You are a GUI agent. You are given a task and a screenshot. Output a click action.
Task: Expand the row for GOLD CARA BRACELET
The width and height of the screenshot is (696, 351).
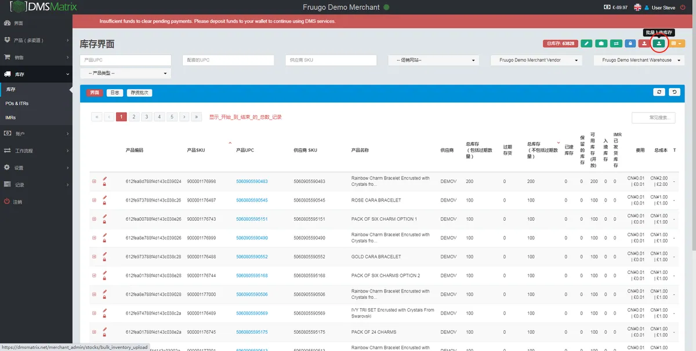tap(94, 257)
